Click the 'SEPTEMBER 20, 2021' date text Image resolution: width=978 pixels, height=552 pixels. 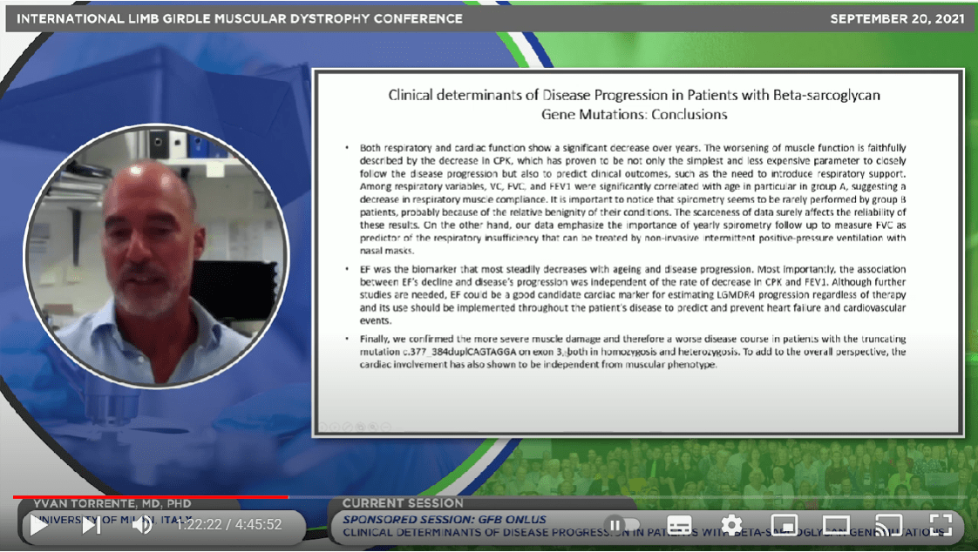pyautogui.click(x=897, y=18)
